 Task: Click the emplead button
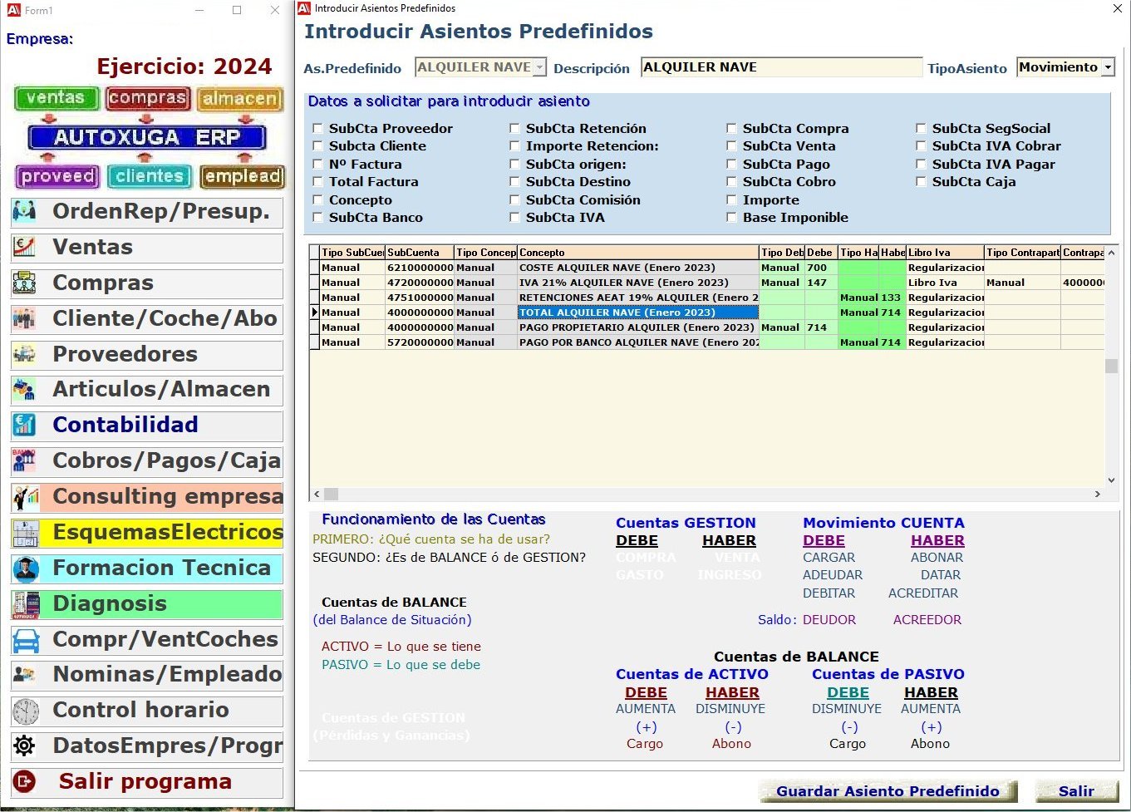pos(243,176)
